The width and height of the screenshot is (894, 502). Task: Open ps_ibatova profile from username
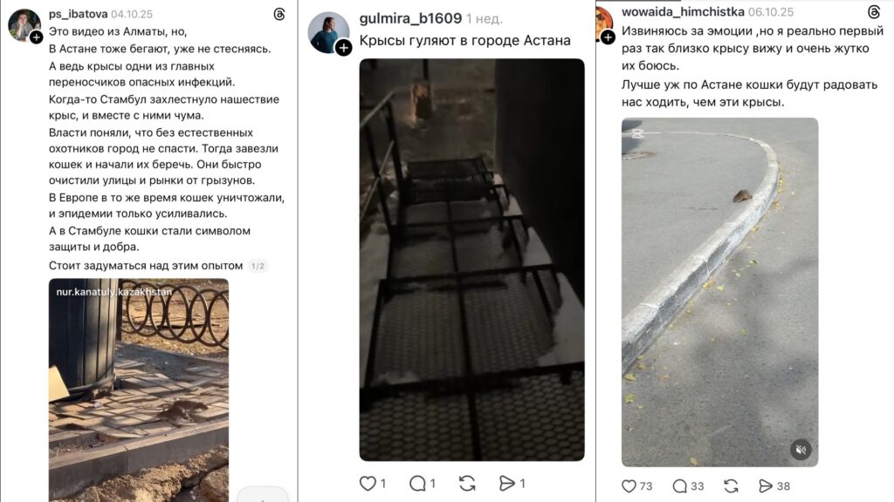[x=78, y=14]
